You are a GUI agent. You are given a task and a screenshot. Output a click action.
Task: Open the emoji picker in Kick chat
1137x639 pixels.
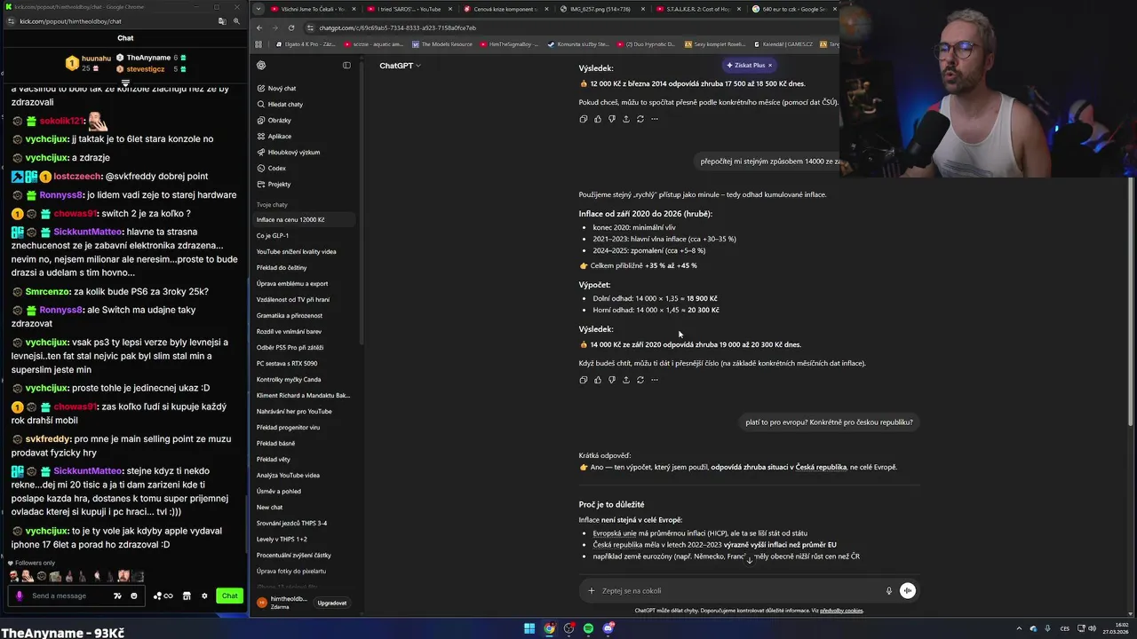(134, 596)
